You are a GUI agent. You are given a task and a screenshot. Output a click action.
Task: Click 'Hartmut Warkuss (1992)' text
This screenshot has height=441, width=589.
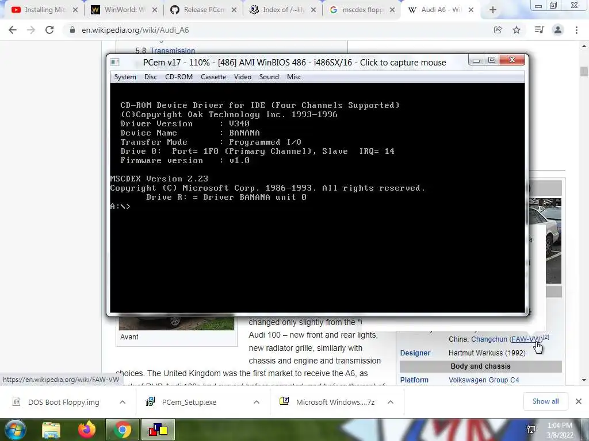(487, 353)
